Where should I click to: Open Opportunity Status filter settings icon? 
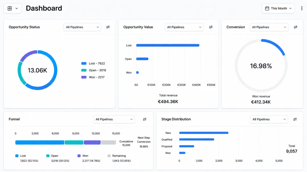tap(108, 27)
